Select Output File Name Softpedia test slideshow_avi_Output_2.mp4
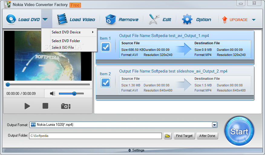Screen dimensions: 265x155 click(x=173, y=71)
